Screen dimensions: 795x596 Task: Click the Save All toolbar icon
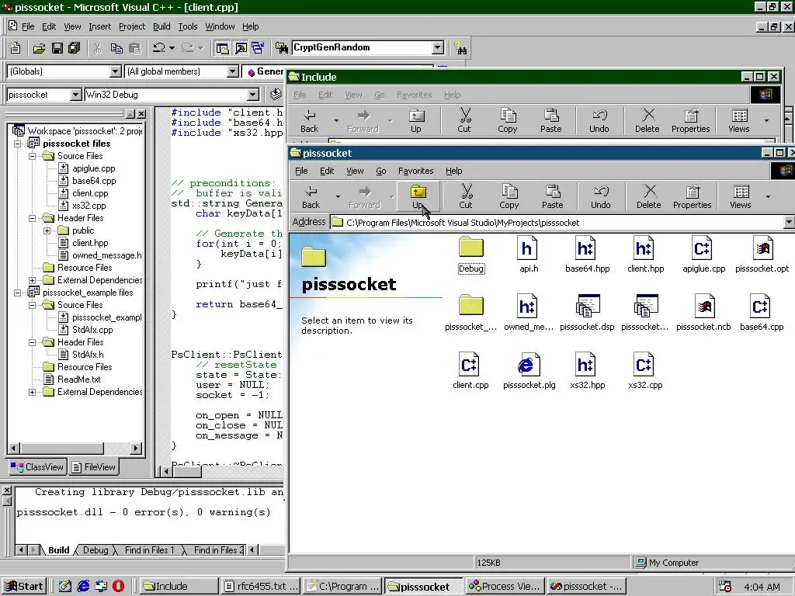(x=74, y=48)
